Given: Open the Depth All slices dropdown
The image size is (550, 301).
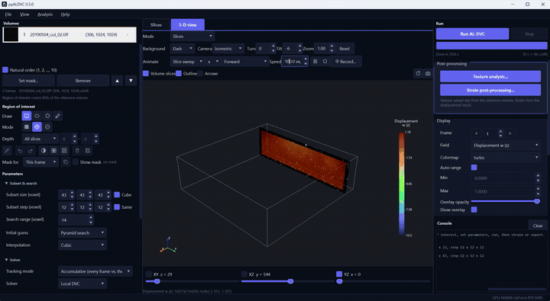Looking at the screenshot, I should 40,139.
